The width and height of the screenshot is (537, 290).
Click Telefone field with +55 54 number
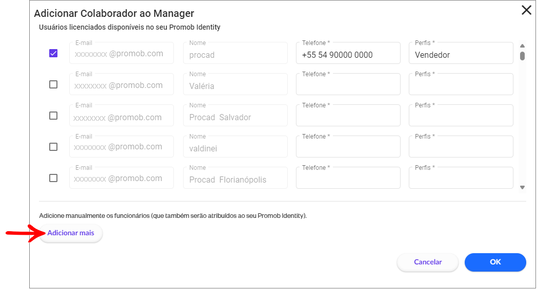pyautogui.click(x=348, y=53)
